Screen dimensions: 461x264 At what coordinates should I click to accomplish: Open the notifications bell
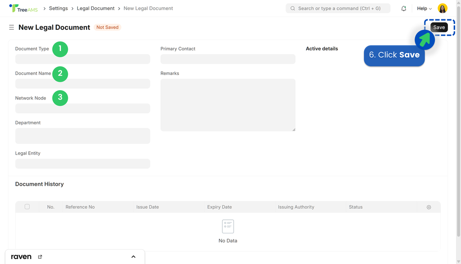pyautogui.click(x=404, y=9)
